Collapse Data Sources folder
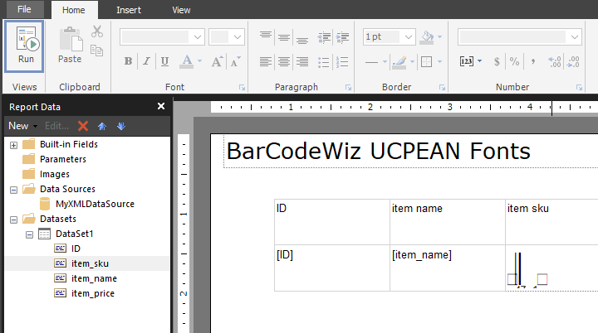This screenshot has width=598, height=333. coord(14,190)
